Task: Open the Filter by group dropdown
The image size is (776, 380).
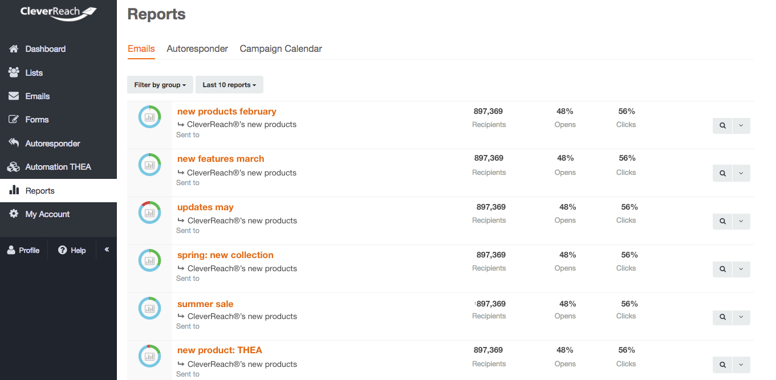Action: click(x=160, y=85)
